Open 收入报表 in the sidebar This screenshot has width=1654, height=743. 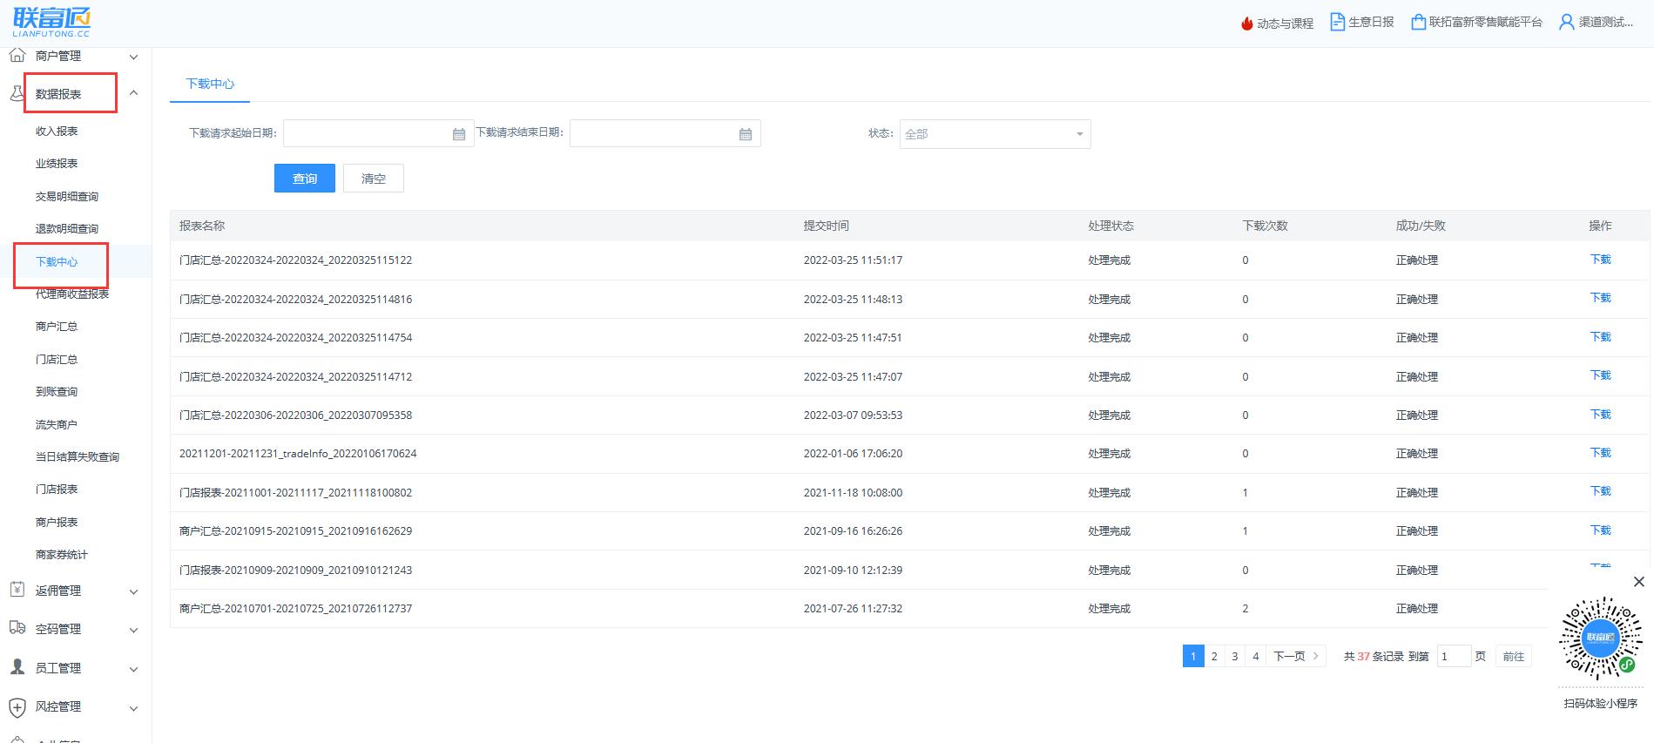pos(57,131)
